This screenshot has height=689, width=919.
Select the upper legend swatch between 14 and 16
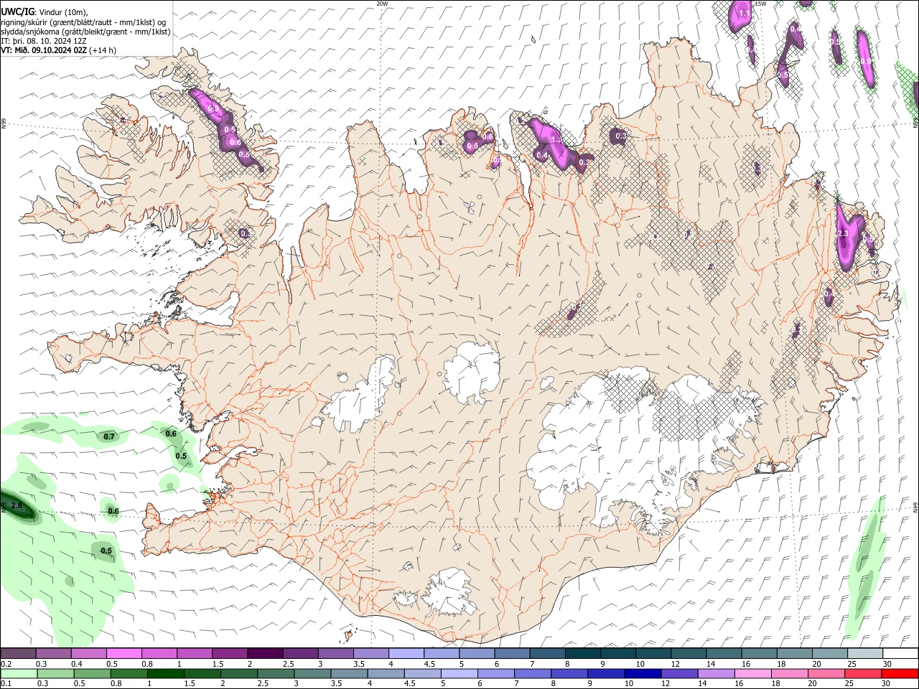722,654
